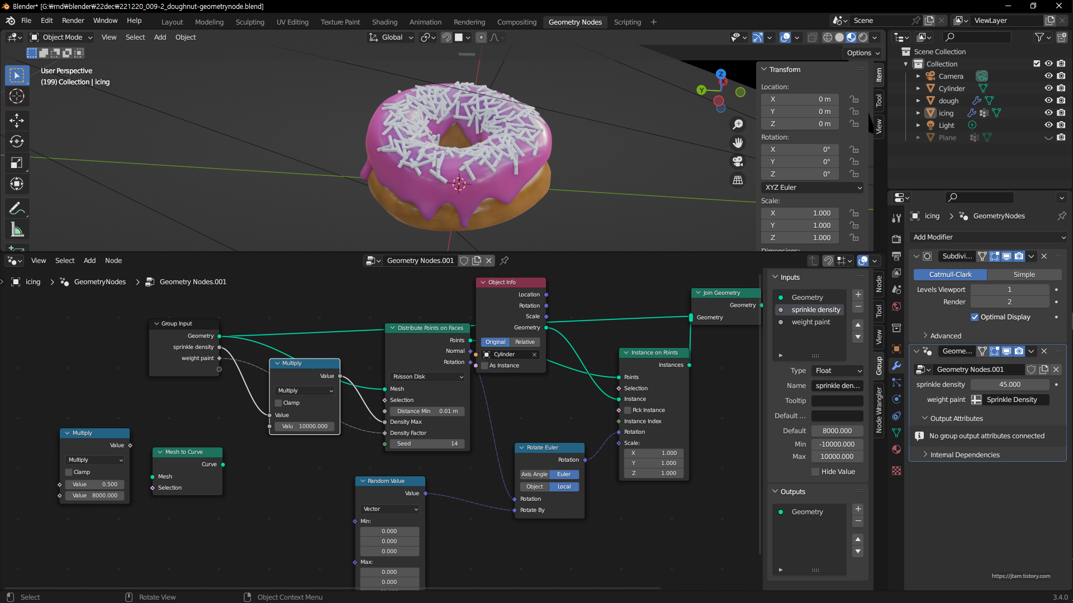Choose Axis Angle in Rotate Euler node
The image size is (1073, 603).
534,474
